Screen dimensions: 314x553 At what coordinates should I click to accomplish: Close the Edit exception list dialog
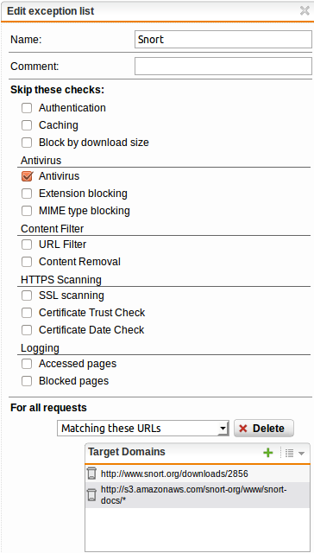pyautogui.click(x=305, y=11)
